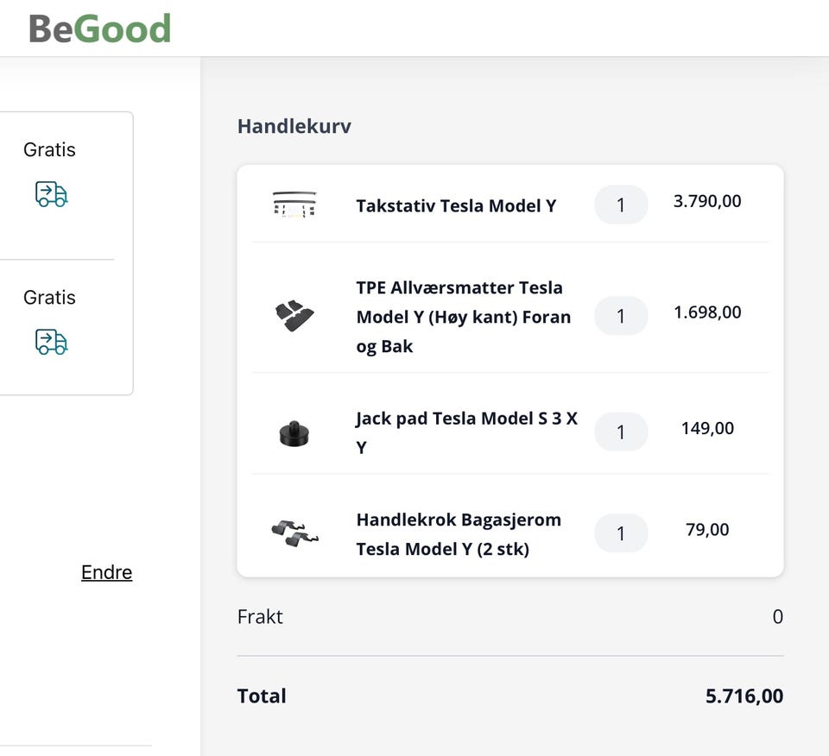
Task: Click the Endre link
Action: (x=106, y=572)
